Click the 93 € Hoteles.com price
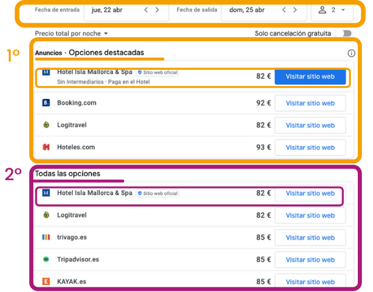Image resolution: width=373 pixels, height=292 pixels. click(263, 147)
